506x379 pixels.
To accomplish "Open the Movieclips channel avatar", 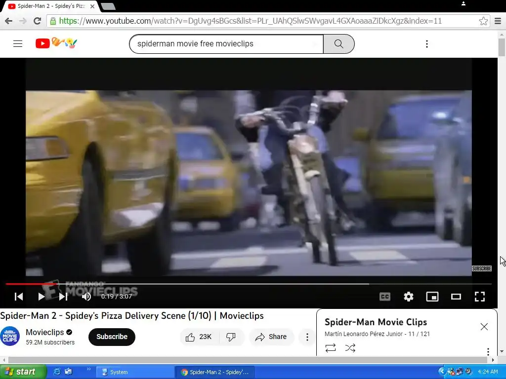I will [10, 337].
